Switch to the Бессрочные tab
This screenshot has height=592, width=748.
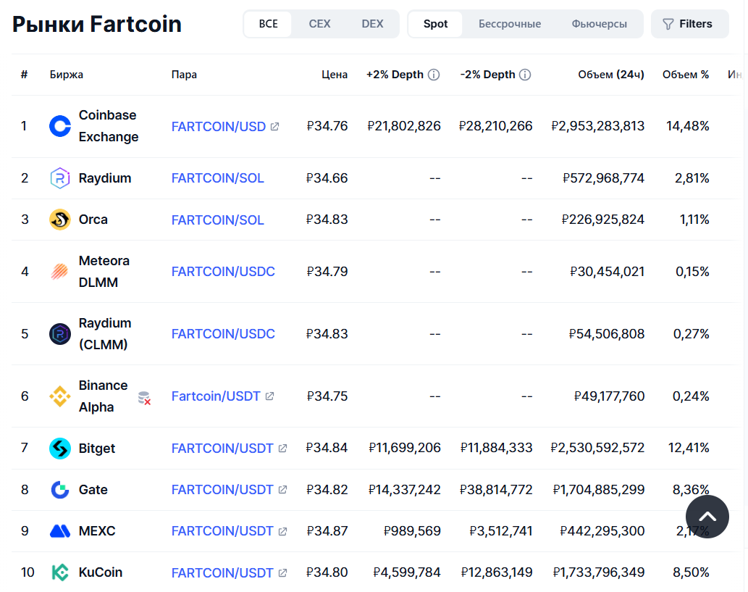(x=509, y=24)
